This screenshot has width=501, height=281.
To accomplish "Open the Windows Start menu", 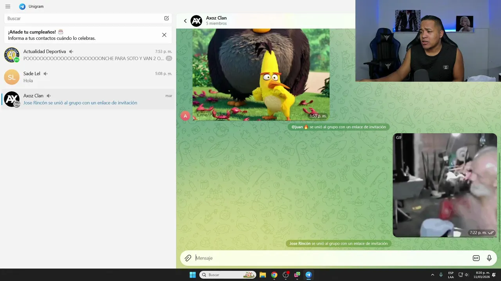I will (x=193, y=275).
